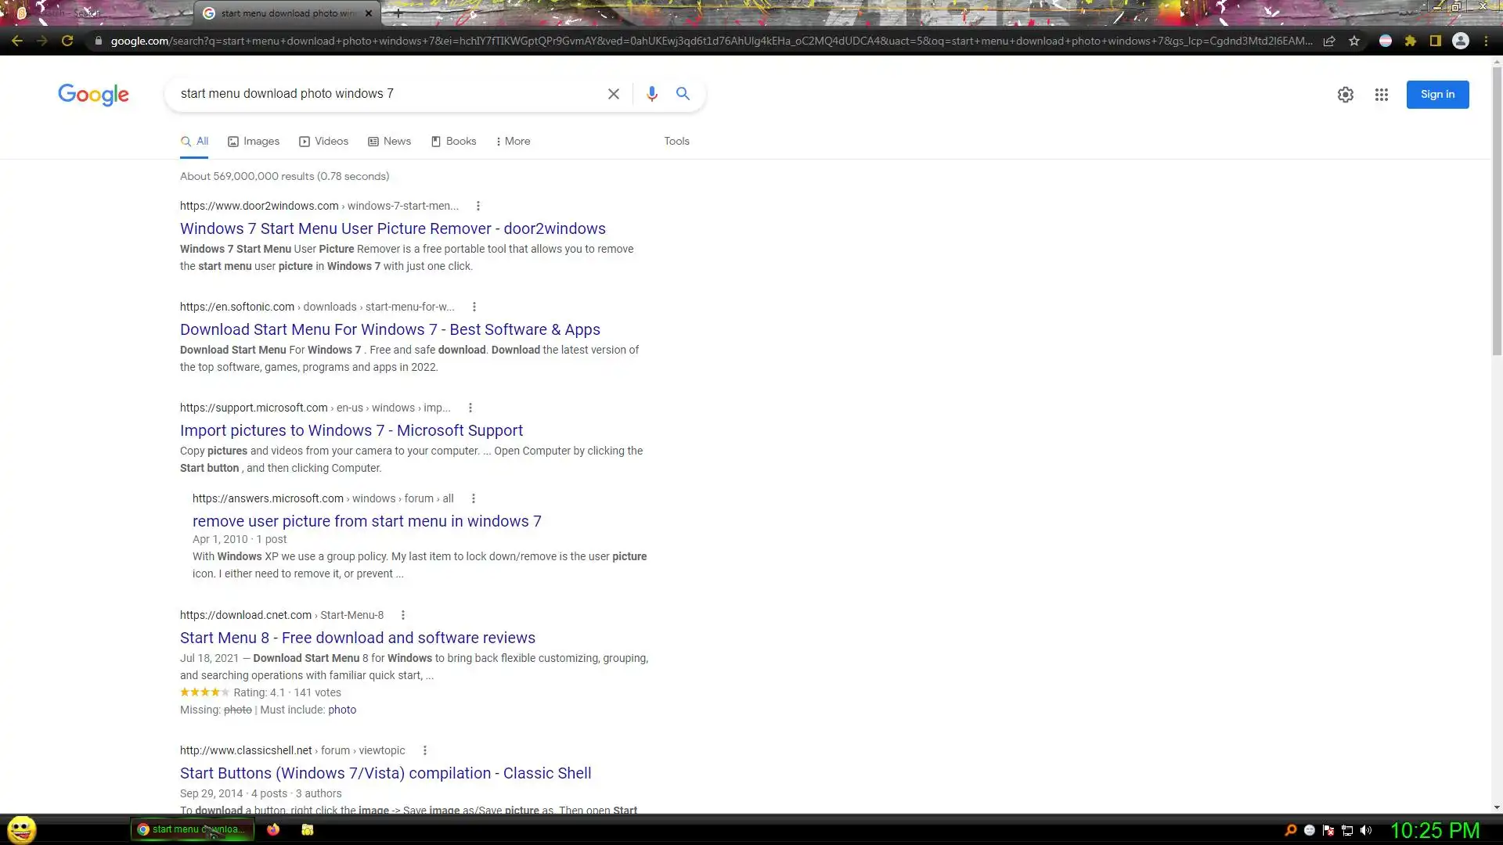
Task: Open options menu for softonic result
Action: [474, 307]
